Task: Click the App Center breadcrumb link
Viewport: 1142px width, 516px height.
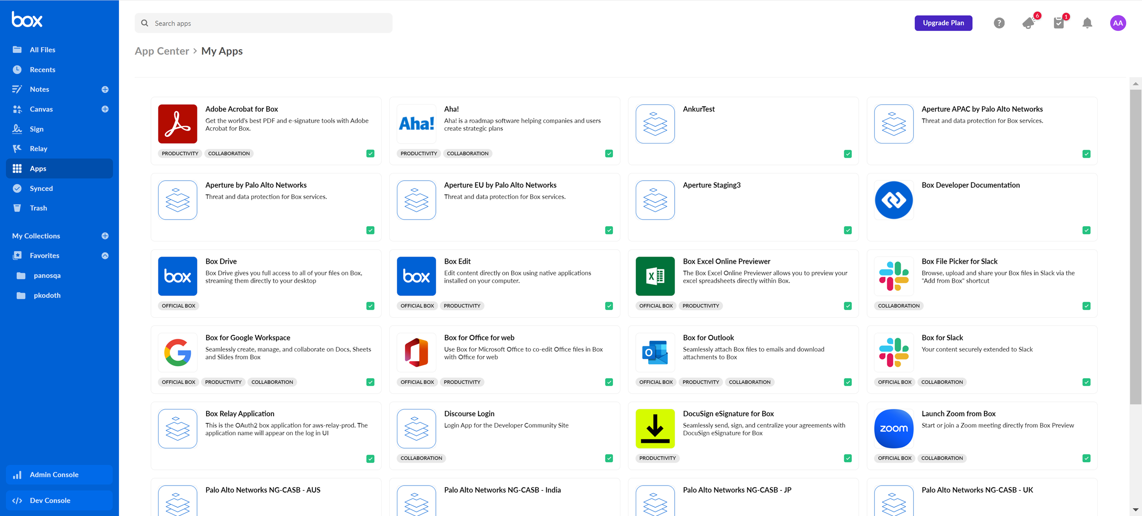Action: [162, 51]
